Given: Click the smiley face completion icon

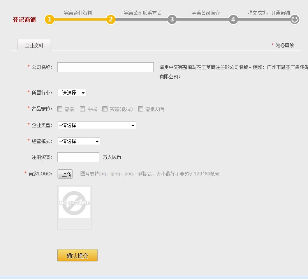Looking at the screenshot, I should [295, 19].
